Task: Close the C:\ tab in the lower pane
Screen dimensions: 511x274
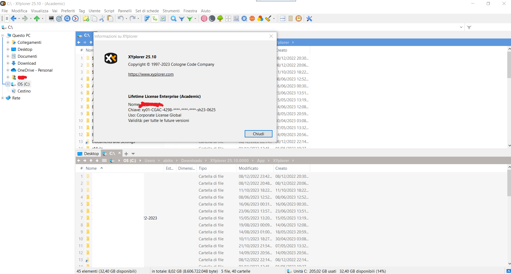Action: point(120,153)
